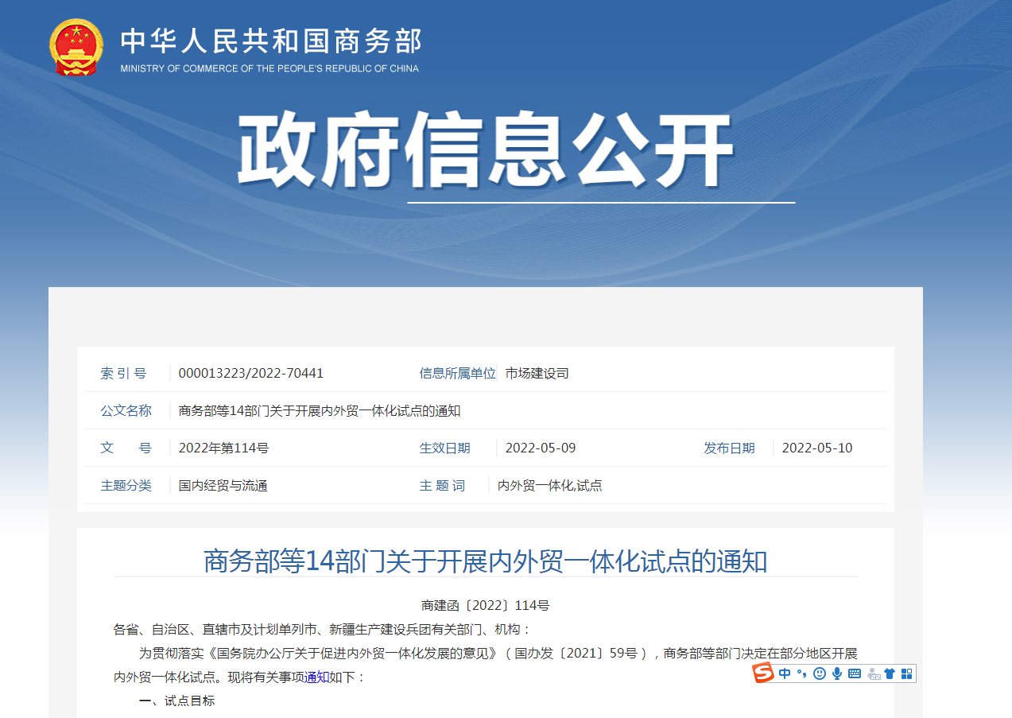Viewport: 1012px width, 718px height.
Task: Click the national emblem logo
Action: point(76,47)
